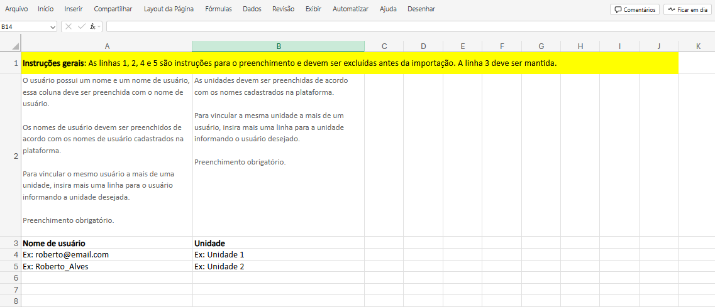Click cell 'Ex: Unidade 1'
This screenshot has height=307, width=715.
click(x=279, y=255)
